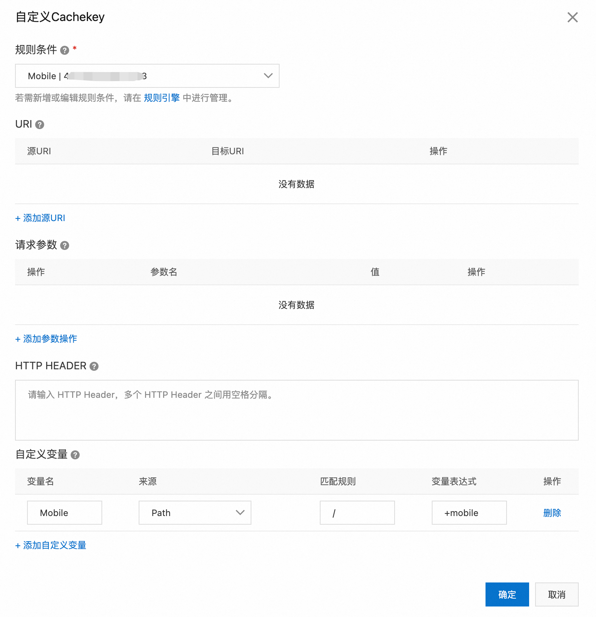Edit the 匹配规则 field containing /
596x617 pixels.
357,513
